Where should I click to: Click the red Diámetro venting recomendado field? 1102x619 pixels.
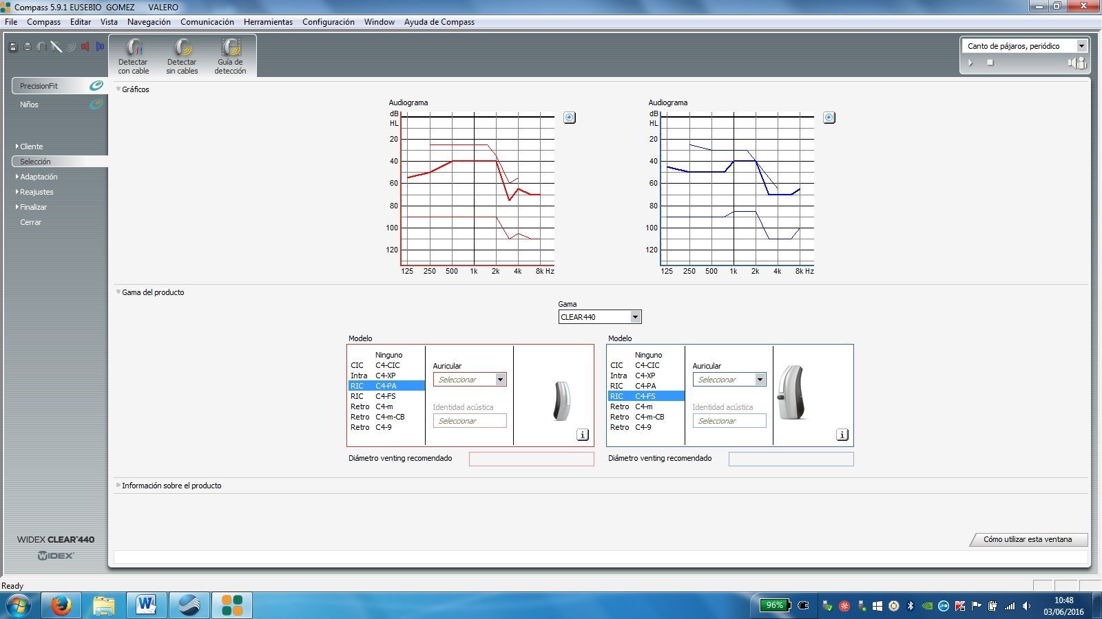coord(532,459)
